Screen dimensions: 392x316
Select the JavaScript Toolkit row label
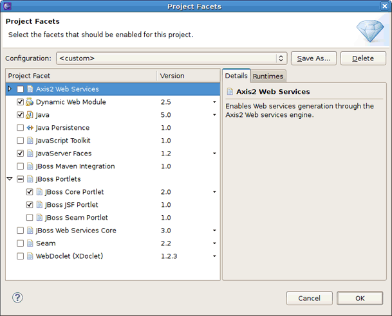pos(63,141)
